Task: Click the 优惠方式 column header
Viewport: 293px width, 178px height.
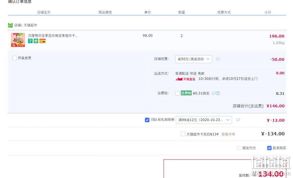Action: [x=224, y=12]
